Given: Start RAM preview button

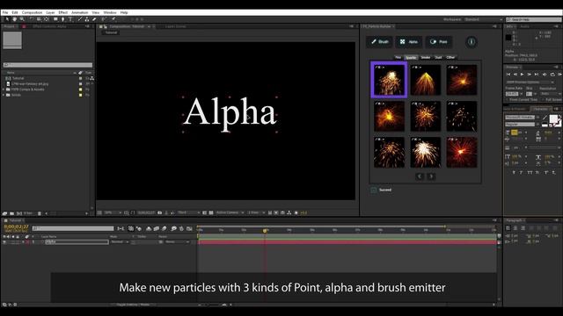Looking at the screenshot, I should [x=559, y=74].
